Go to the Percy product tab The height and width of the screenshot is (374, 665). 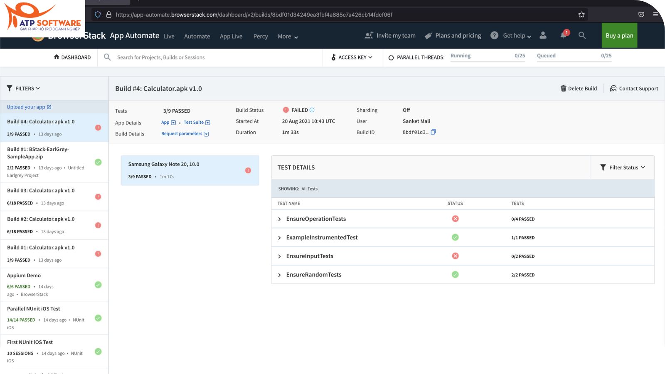click(261, 37)
